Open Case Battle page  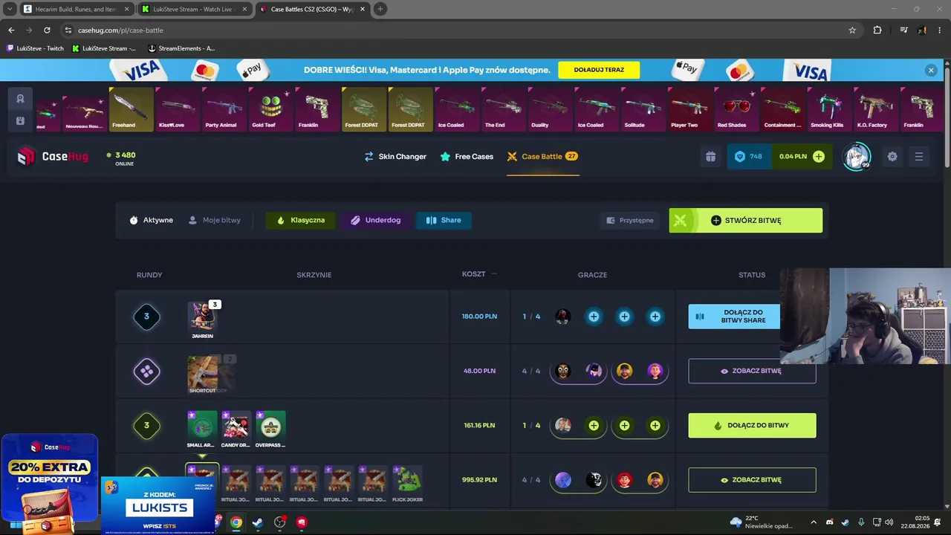(542, 157)
